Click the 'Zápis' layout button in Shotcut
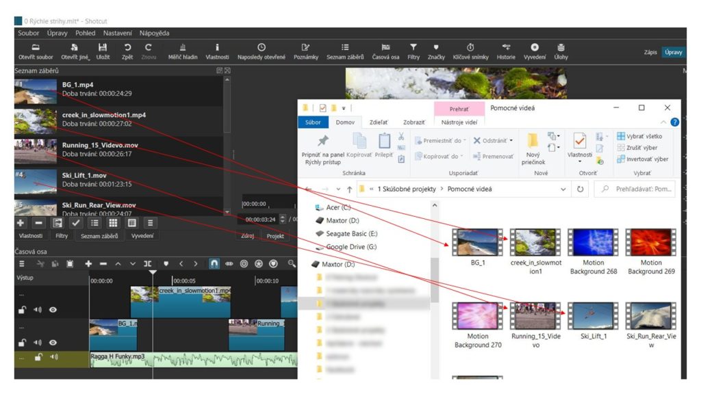The width and height of the screenshot is (701, 394). 650,52
